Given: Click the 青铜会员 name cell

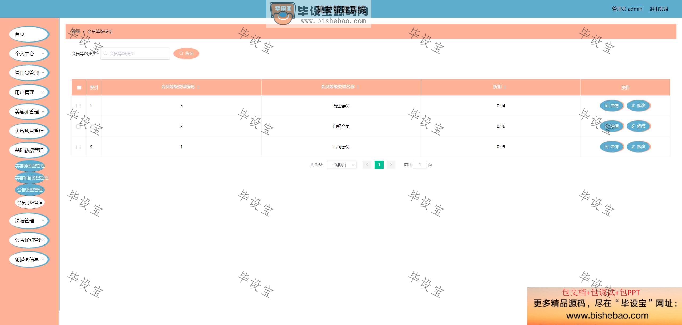Looking at the screenshot, I should (341, 147).
